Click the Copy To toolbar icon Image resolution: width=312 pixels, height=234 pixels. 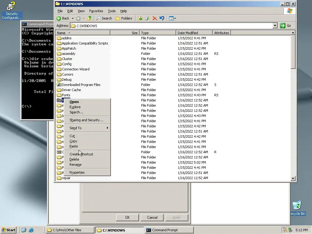tap(147, 18)
